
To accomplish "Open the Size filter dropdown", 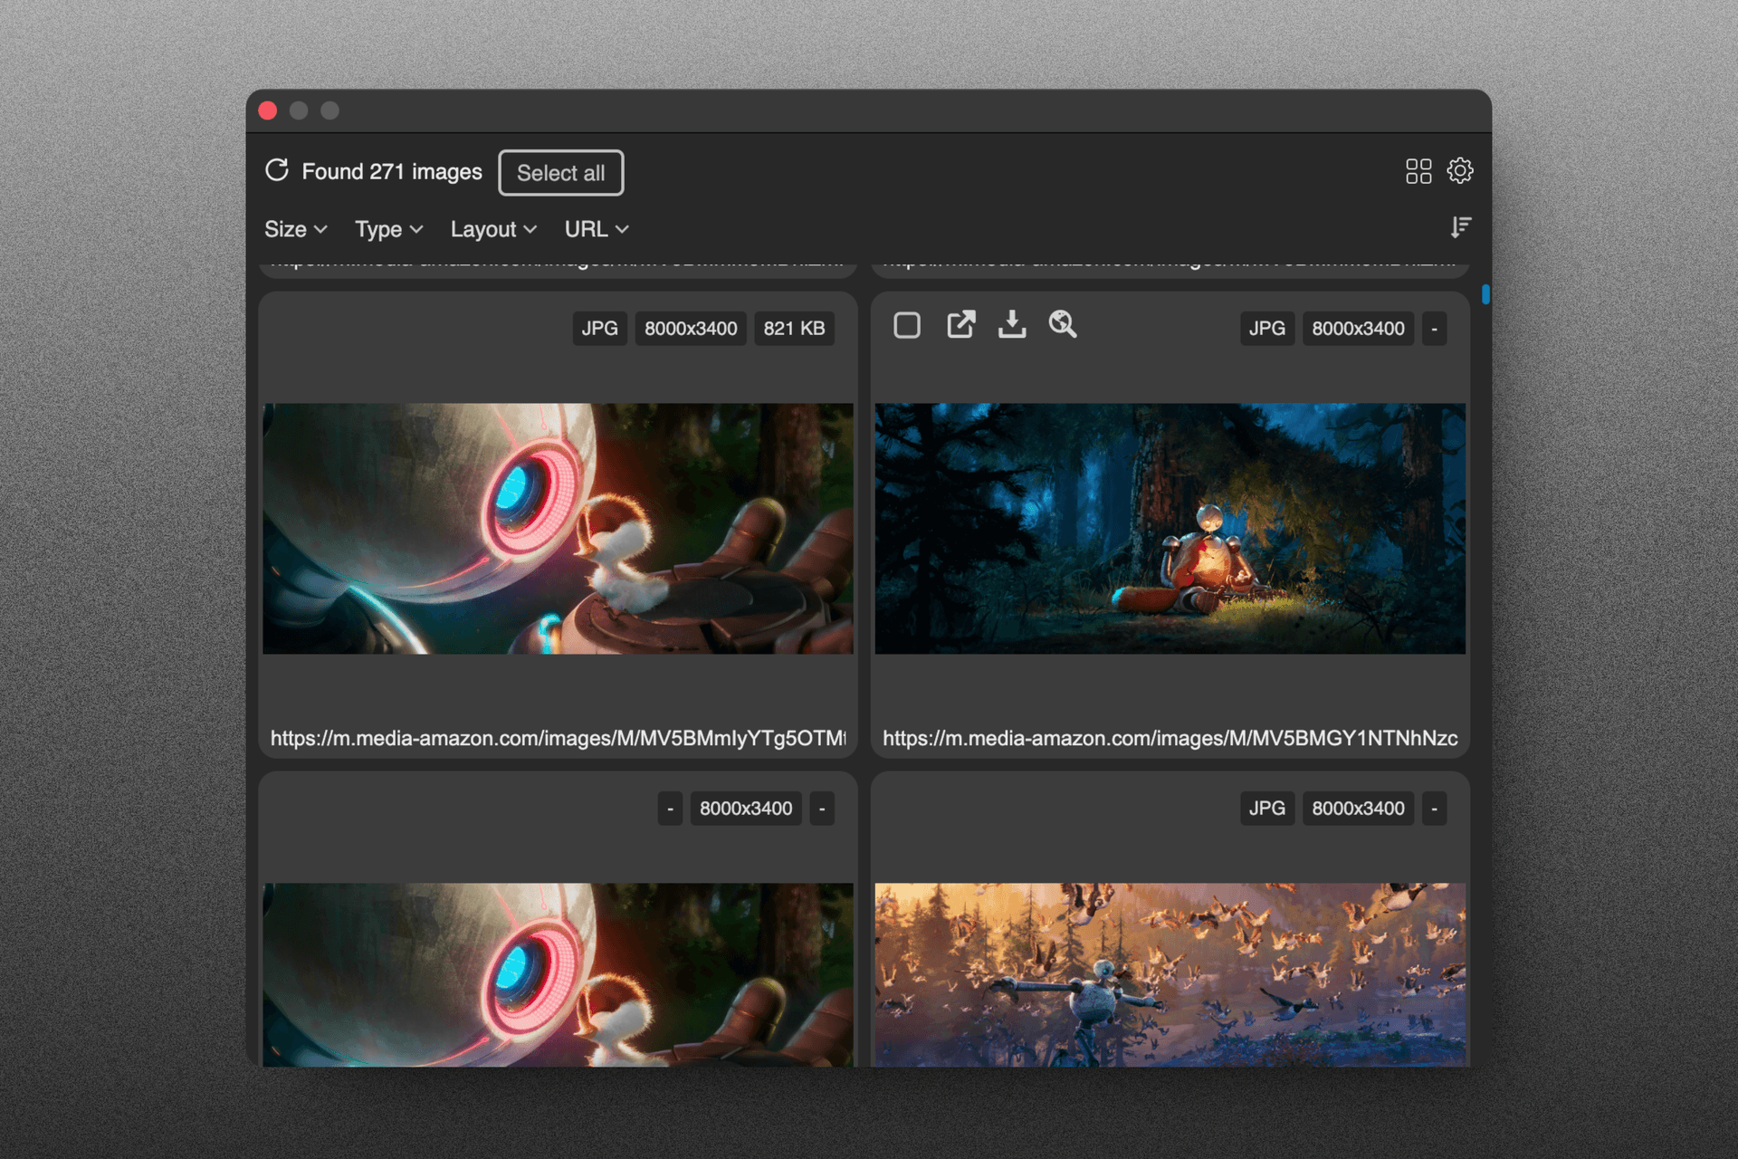I will [x=295, y=229].
